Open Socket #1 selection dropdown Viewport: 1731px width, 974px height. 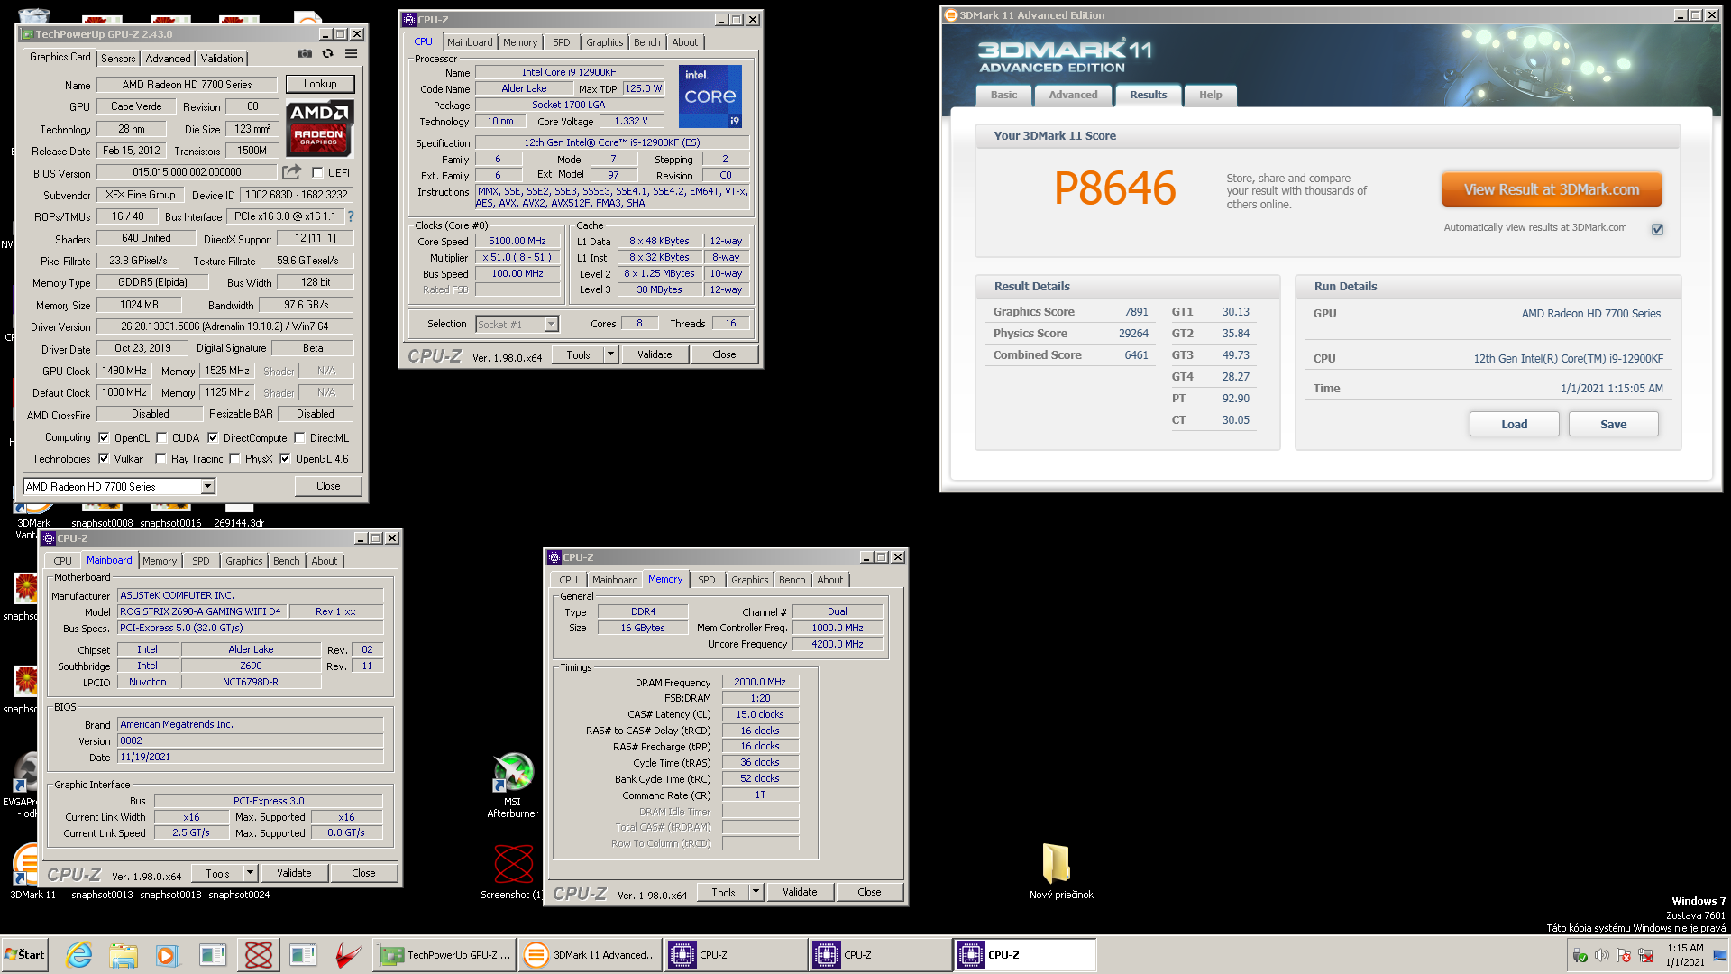coord(517,324)
